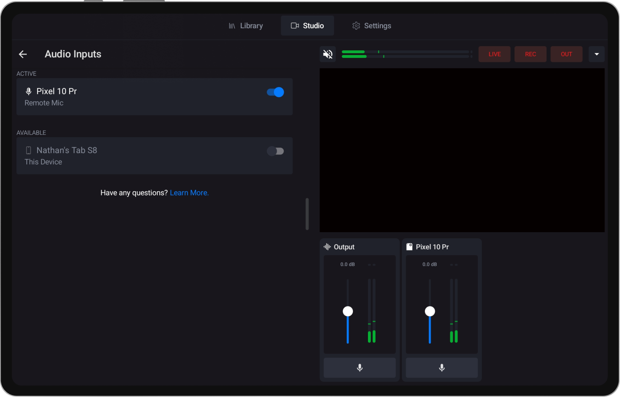This screenshot has height=397, width=620.
Task: Switch to the Settings tab
Action: 371,26
